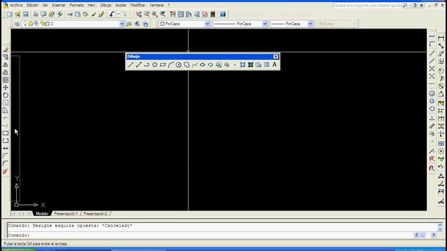Click Make Object's Layer Current button
Viewport: 447px width, 251px height.
(x=129, y=24)
